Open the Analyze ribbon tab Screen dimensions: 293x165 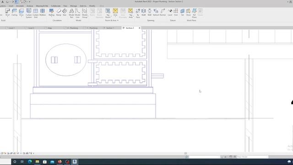(30, 6)
